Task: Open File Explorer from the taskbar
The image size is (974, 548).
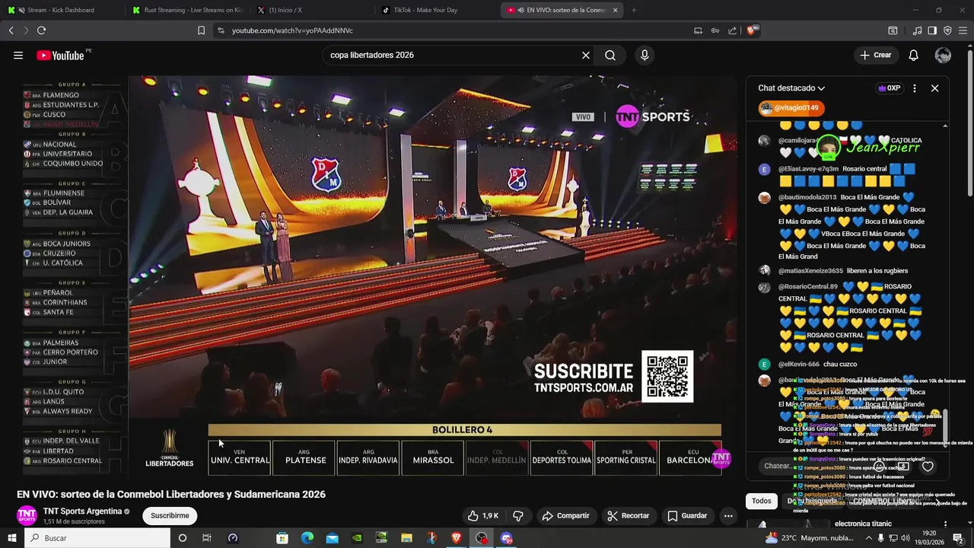Action: (407, 538)
